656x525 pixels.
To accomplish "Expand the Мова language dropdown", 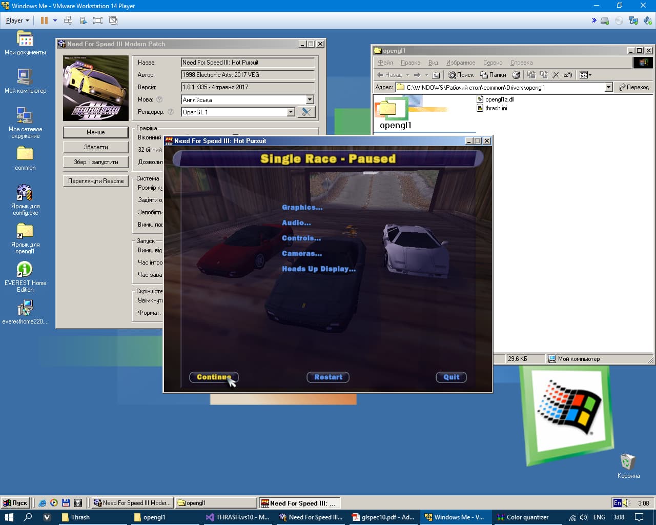I will click(x=310, y=99).
